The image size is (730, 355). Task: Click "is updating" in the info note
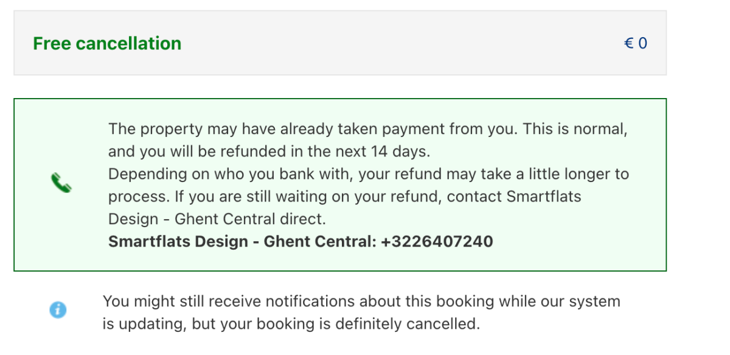[144, 324]
